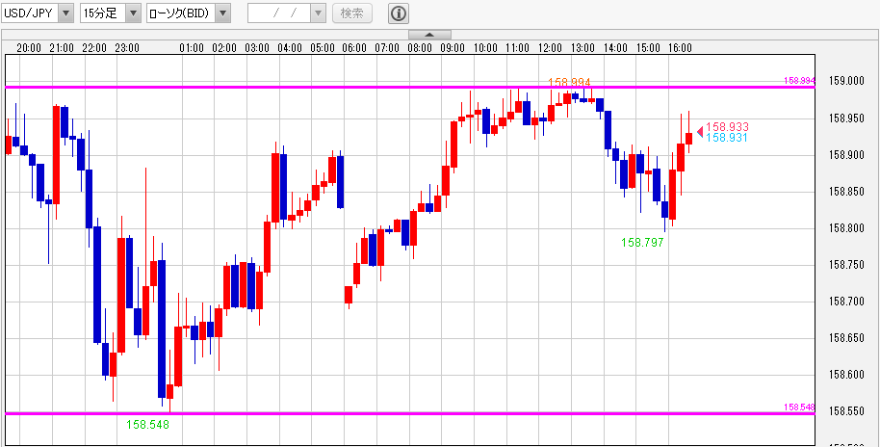This screenshot has height=447, width=880.
Task: Click the lower magenta horizontal line at 158.548
Action: tap(410, 414)
